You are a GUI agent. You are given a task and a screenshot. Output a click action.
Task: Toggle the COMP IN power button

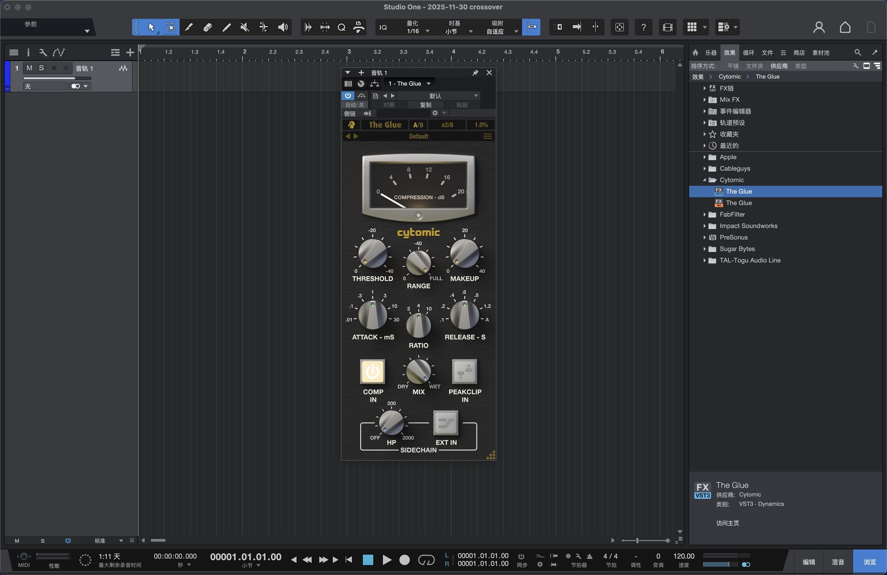pos(372,371)
